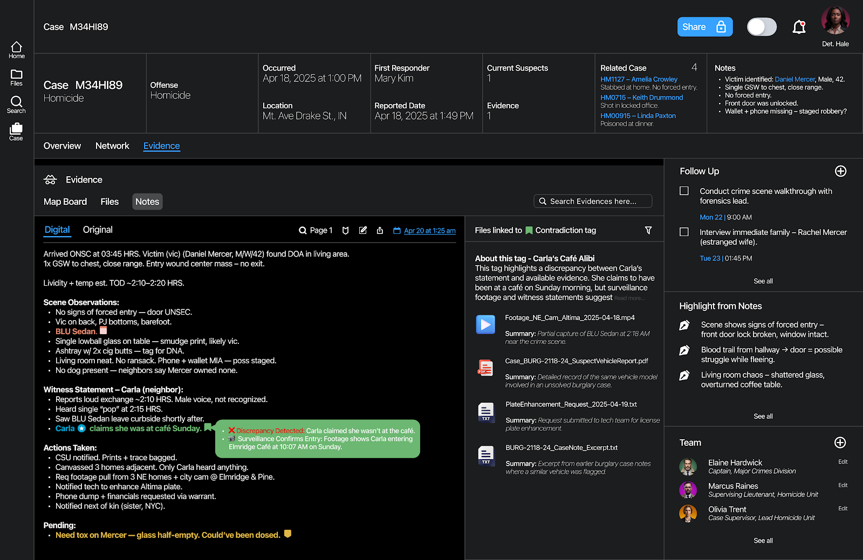
Task: Click the yellow tag after tox note
Action: point(287,534)
